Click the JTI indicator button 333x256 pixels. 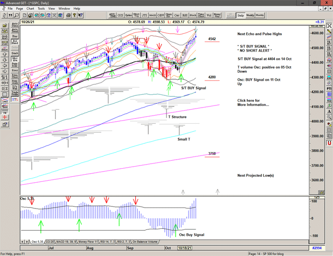coord(144,15)
